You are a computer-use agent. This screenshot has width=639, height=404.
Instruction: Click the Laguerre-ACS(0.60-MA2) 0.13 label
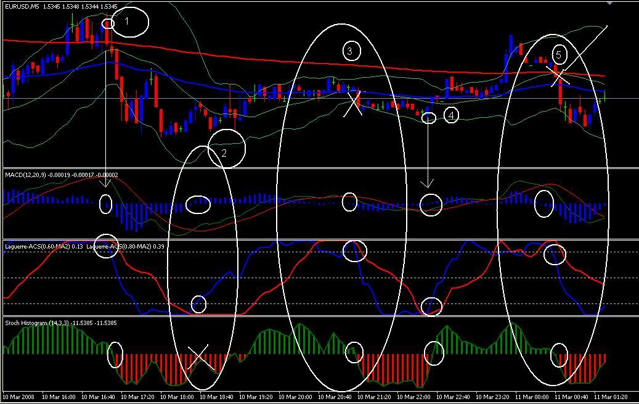tap(44, 247)
